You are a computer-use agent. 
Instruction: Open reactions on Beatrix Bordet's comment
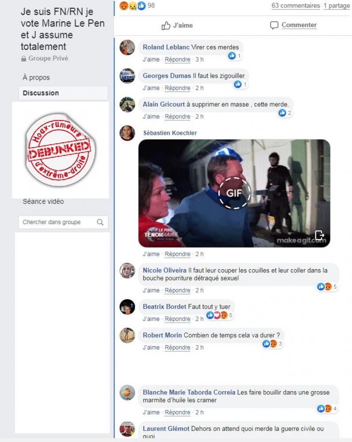pos(220,315)
